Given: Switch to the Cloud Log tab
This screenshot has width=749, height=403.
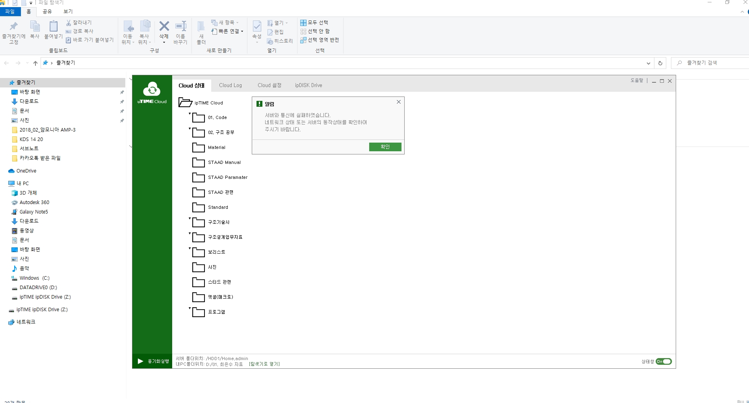Looking at the screenshot, I should pyautogui.click(x=230, y=85).
